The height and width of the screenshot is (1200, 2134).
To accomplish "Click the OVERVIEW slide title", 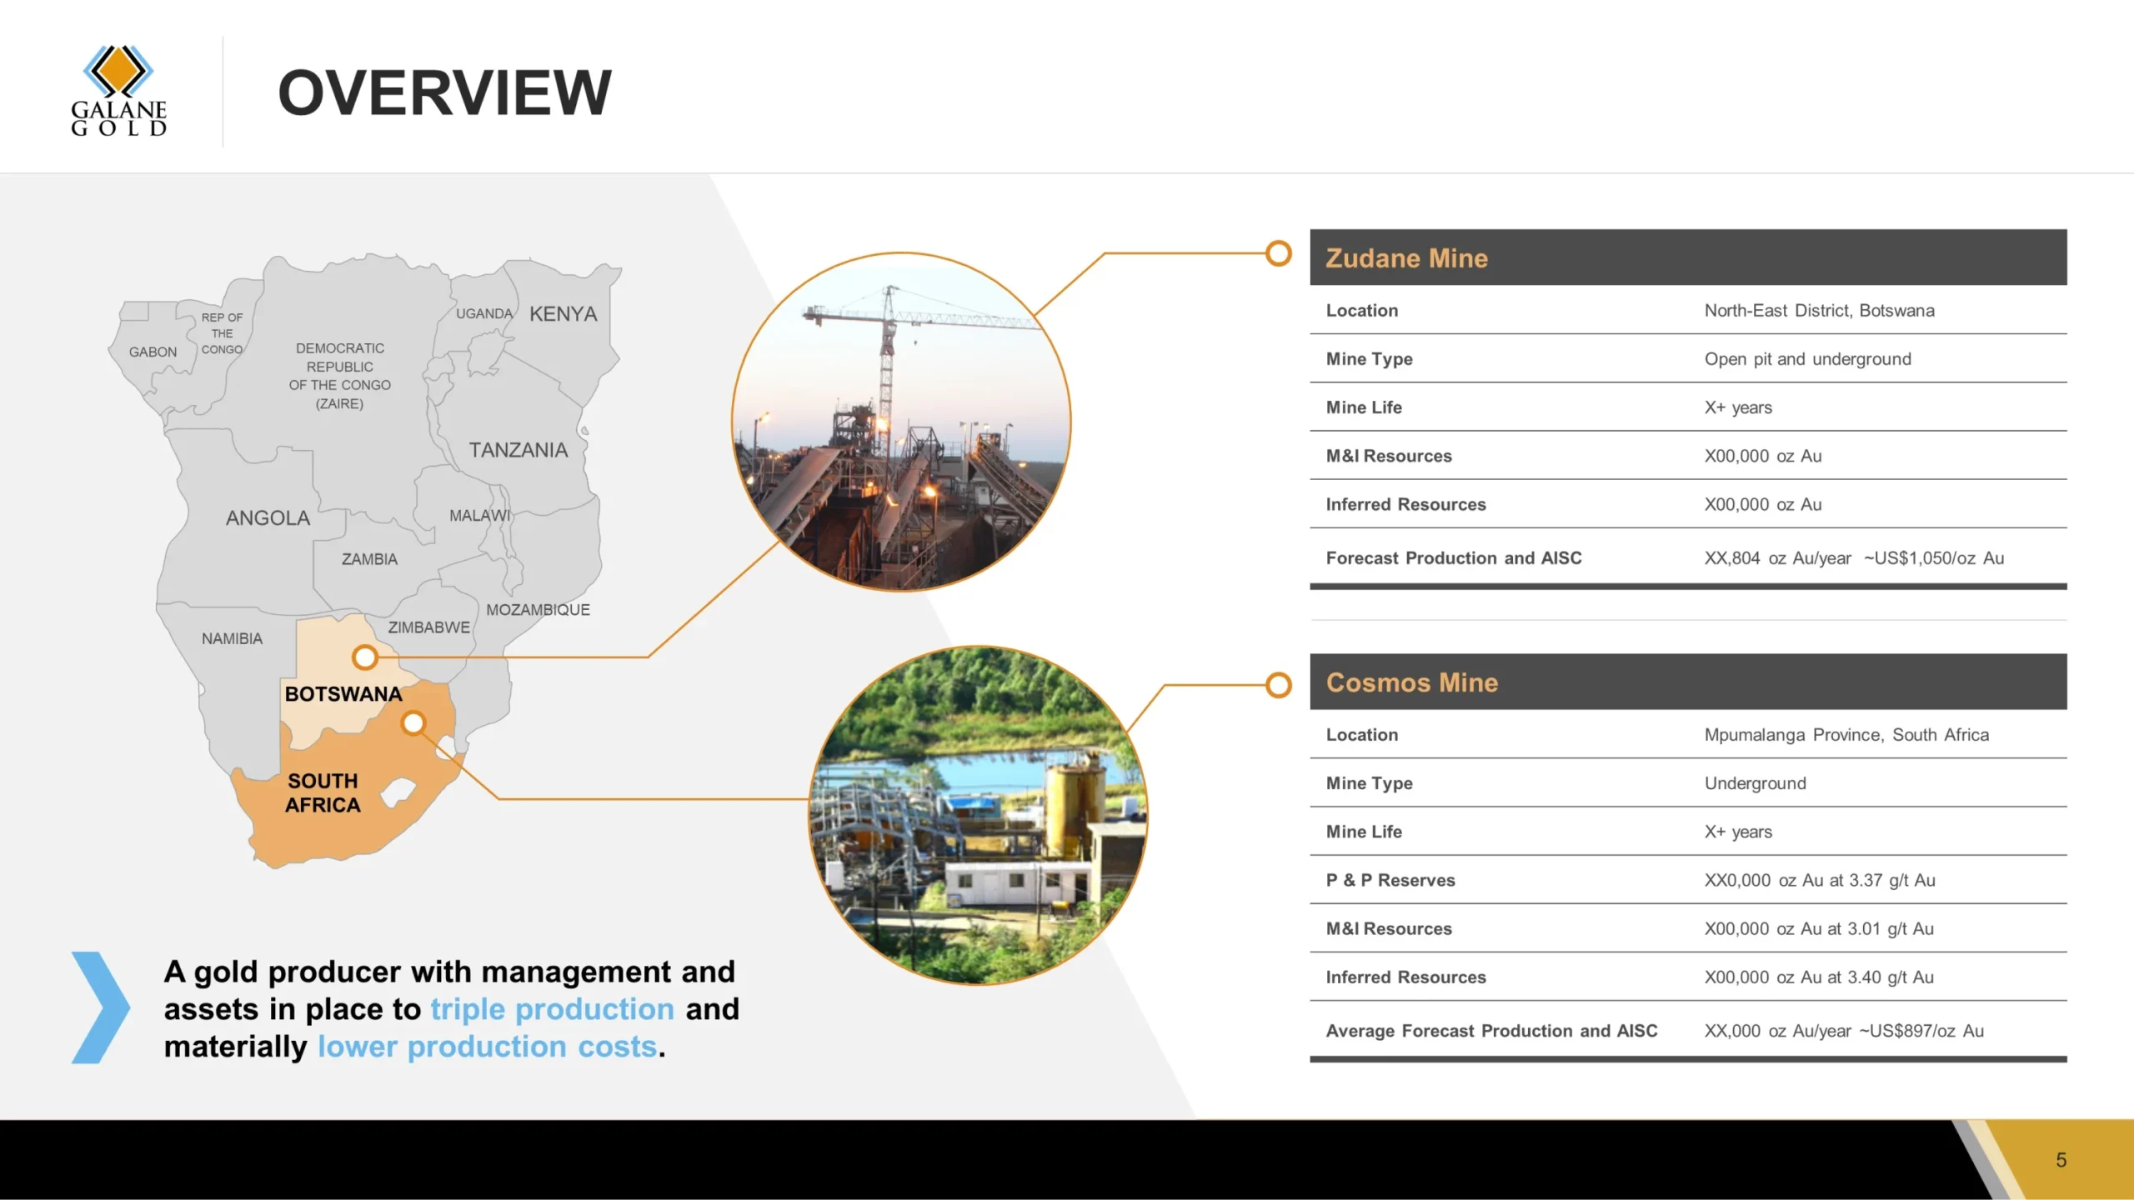I will (444, 92).
